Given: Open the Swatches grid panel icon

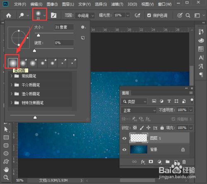Looking at the screenshot, I should coord(201,49).
